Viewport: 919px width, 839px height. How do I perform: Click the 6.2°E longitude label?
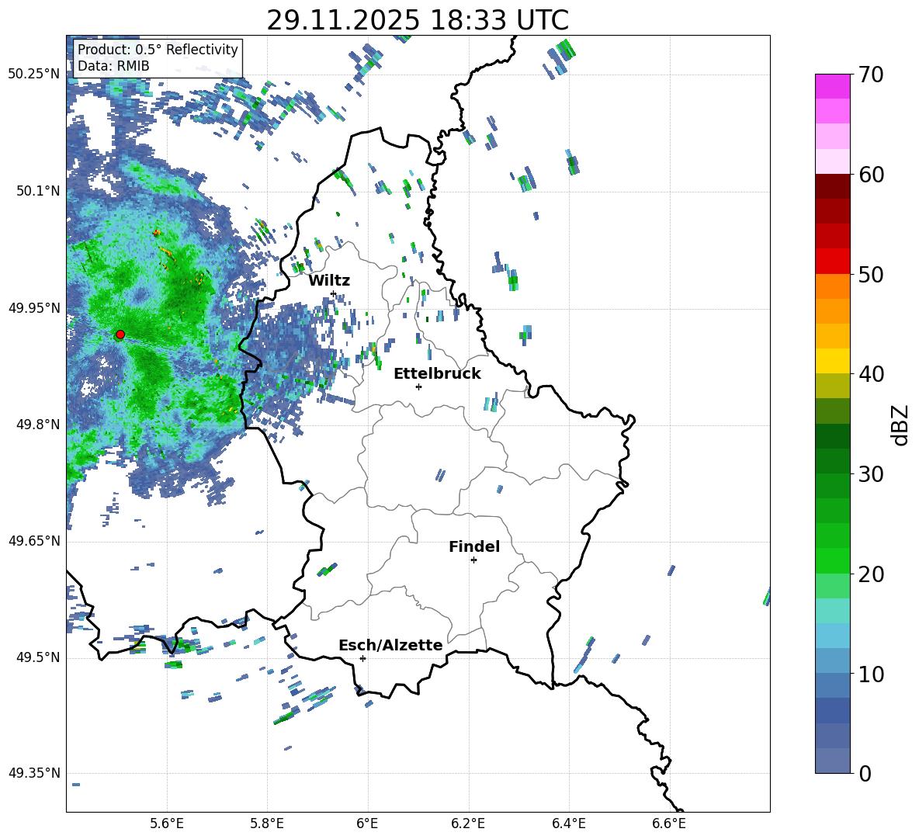468,824
